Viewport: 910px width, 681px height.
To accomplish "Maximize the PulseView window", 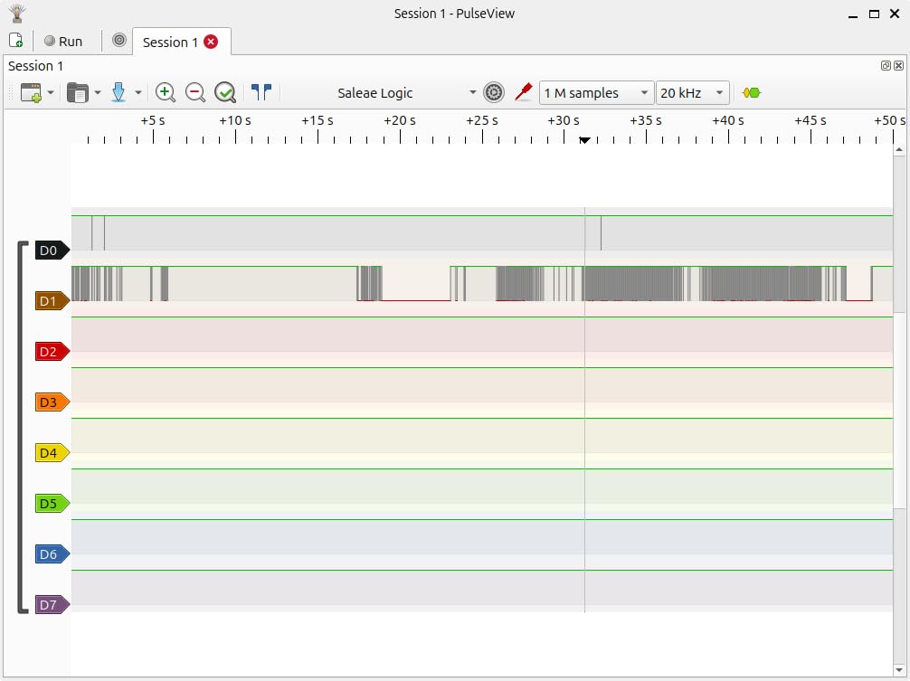I will 874,14.
